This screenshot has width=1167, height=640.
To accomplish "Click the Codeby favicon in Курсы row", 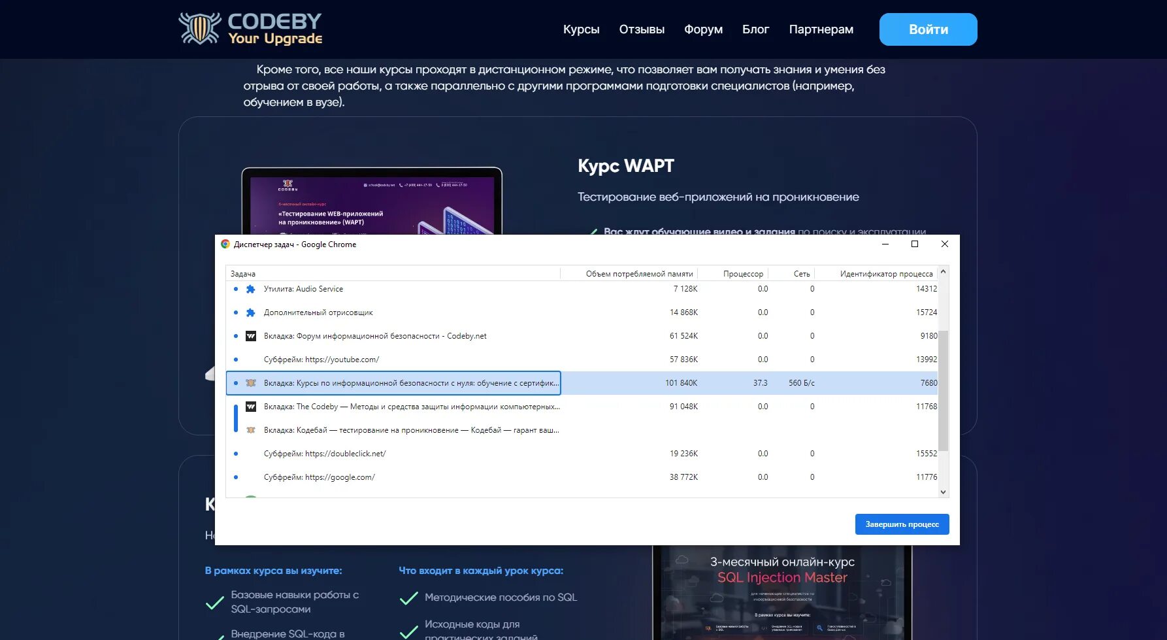I will (x=250, y=383).
